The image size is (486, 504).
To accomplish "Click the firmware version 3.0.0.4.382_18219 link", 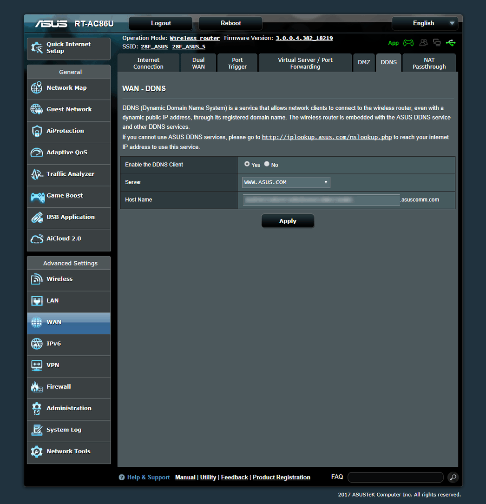I will pyautogui.click(x=304, y=38).
